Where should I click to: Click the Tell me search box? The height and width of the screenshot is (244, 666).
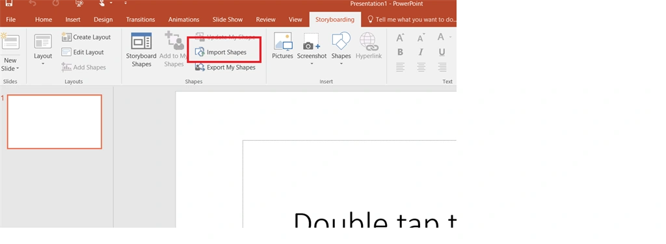(411, 19)
